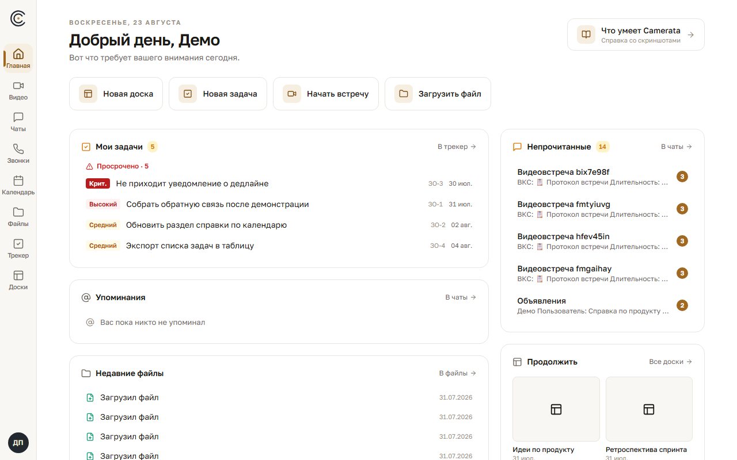Open chat Видеовстреча fmtyiuvg
737x460 pixels.
point(602,209)
